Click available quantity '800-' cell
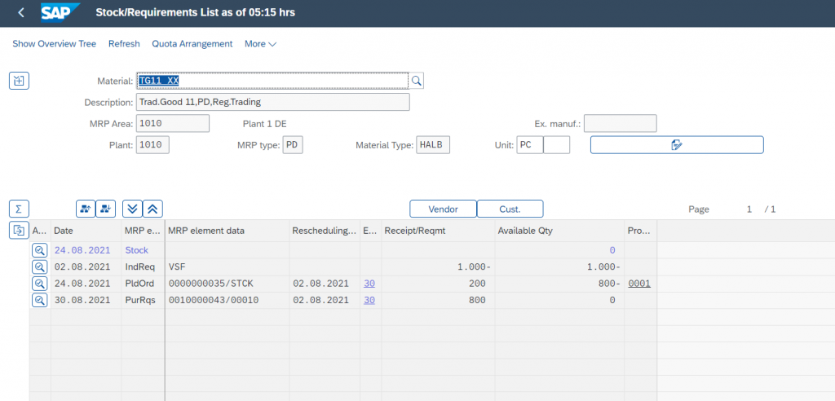Viewport: 835px width, 401px height. (x=559, y=284)
